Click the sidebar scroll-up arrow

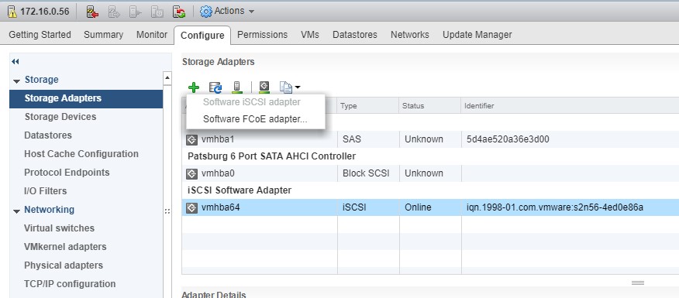[x=167, y=78]
